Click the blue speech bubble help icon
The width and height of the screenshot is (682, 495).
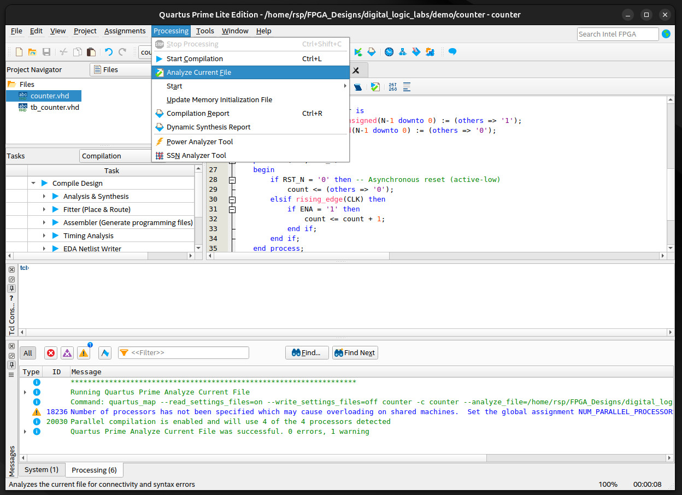click(452, 52)
